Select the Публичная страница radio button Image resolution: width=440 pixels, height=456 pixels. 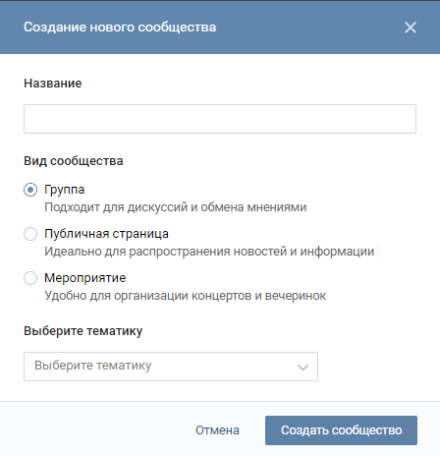click(30, 234)
